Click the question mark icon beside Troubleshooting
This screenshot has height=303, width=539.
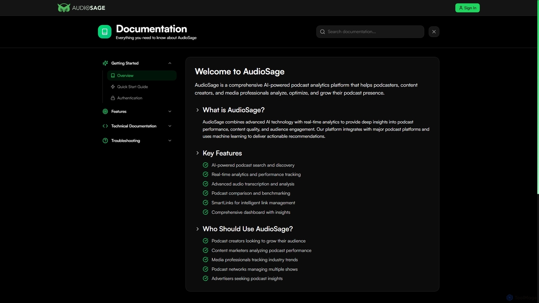pyautogui.click(x=105, y=141)
